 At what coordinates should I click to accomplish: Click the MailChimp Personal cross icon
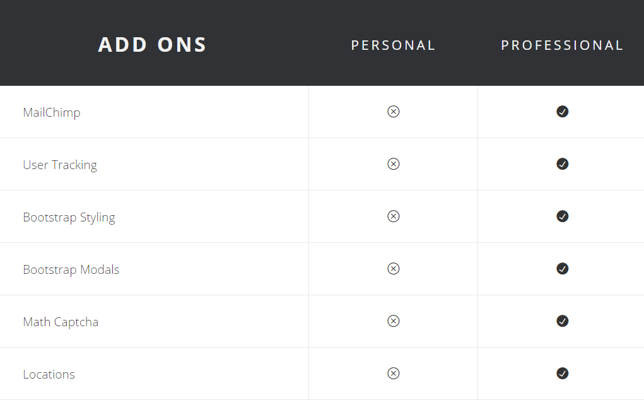(393, 112)
